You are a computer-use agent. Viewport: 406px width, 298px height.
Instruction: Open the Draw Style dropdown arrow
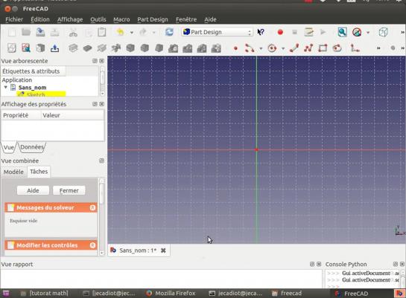(368, 33)
